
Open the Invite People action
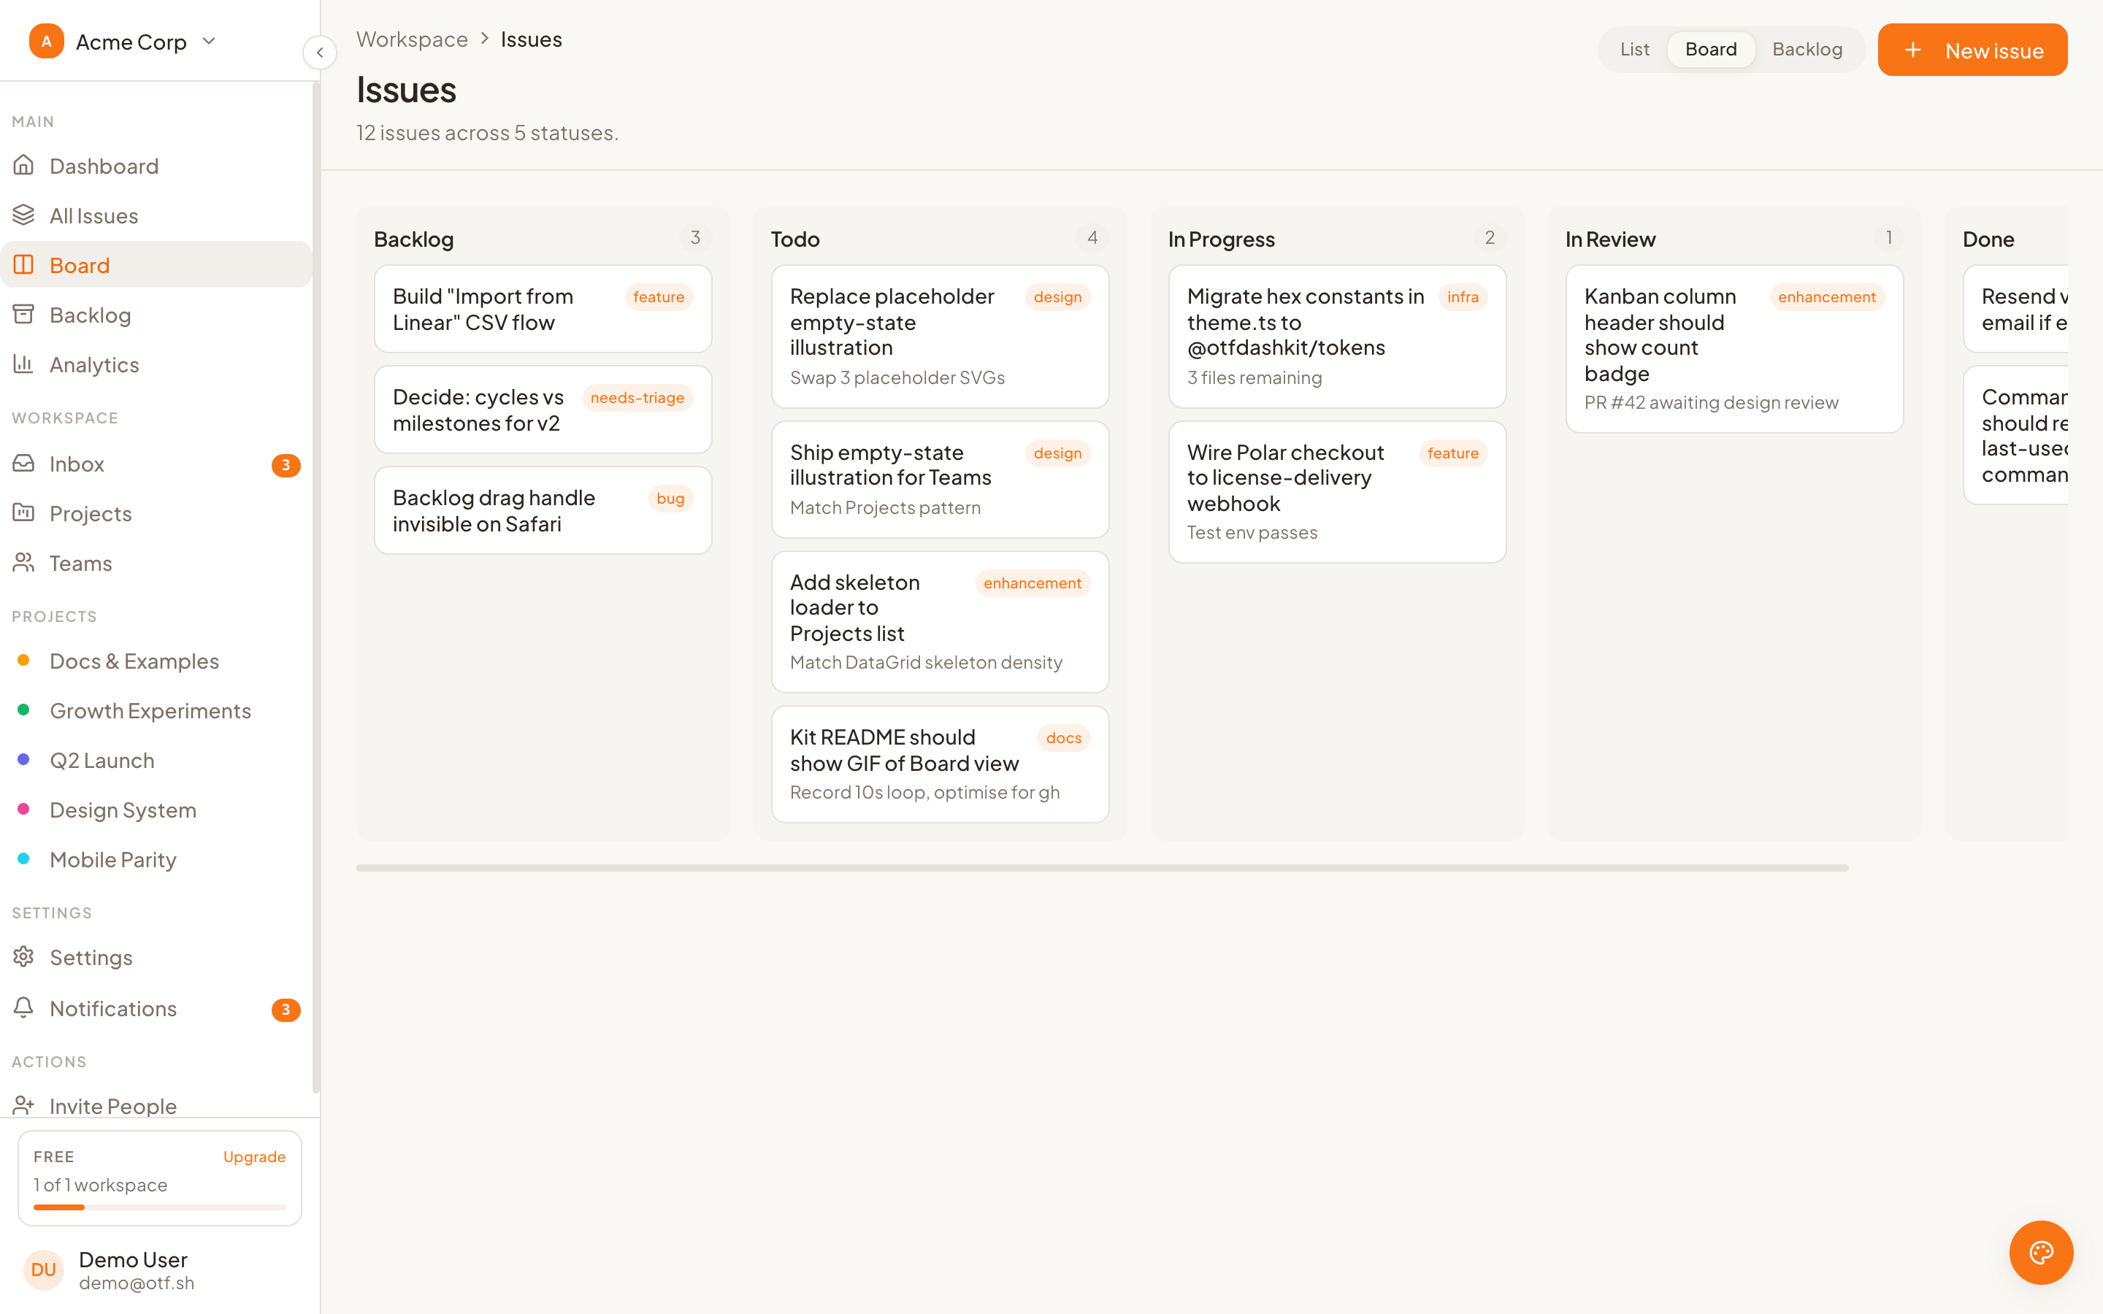tap(156, 1104)
